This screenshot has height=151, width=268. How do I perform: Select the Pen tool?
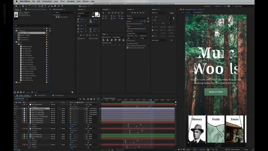point(42,6)
